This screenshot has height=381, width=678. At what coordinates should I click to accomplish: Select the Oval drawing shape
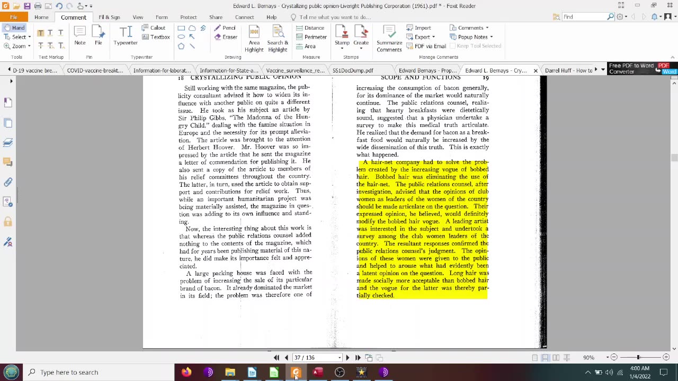[181, 37]
